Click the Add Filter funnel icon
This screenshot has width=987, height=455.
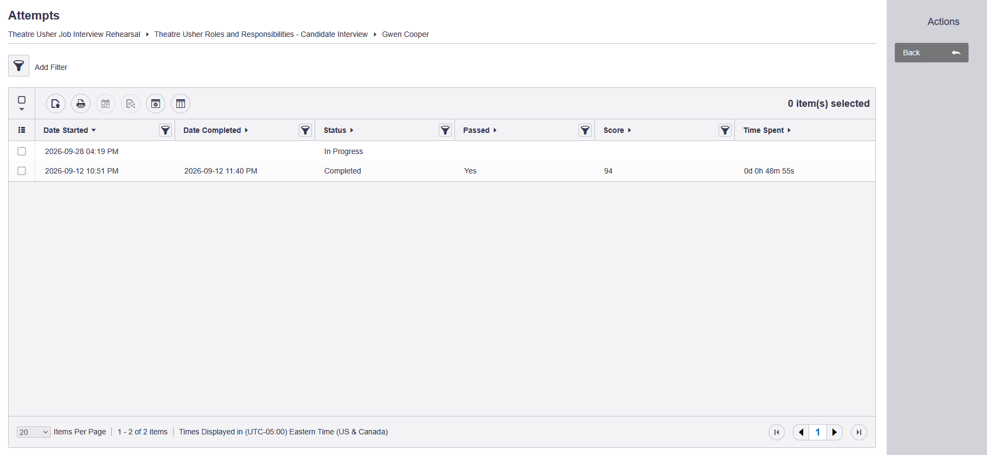pyautogui.click(x=18, y=66)
